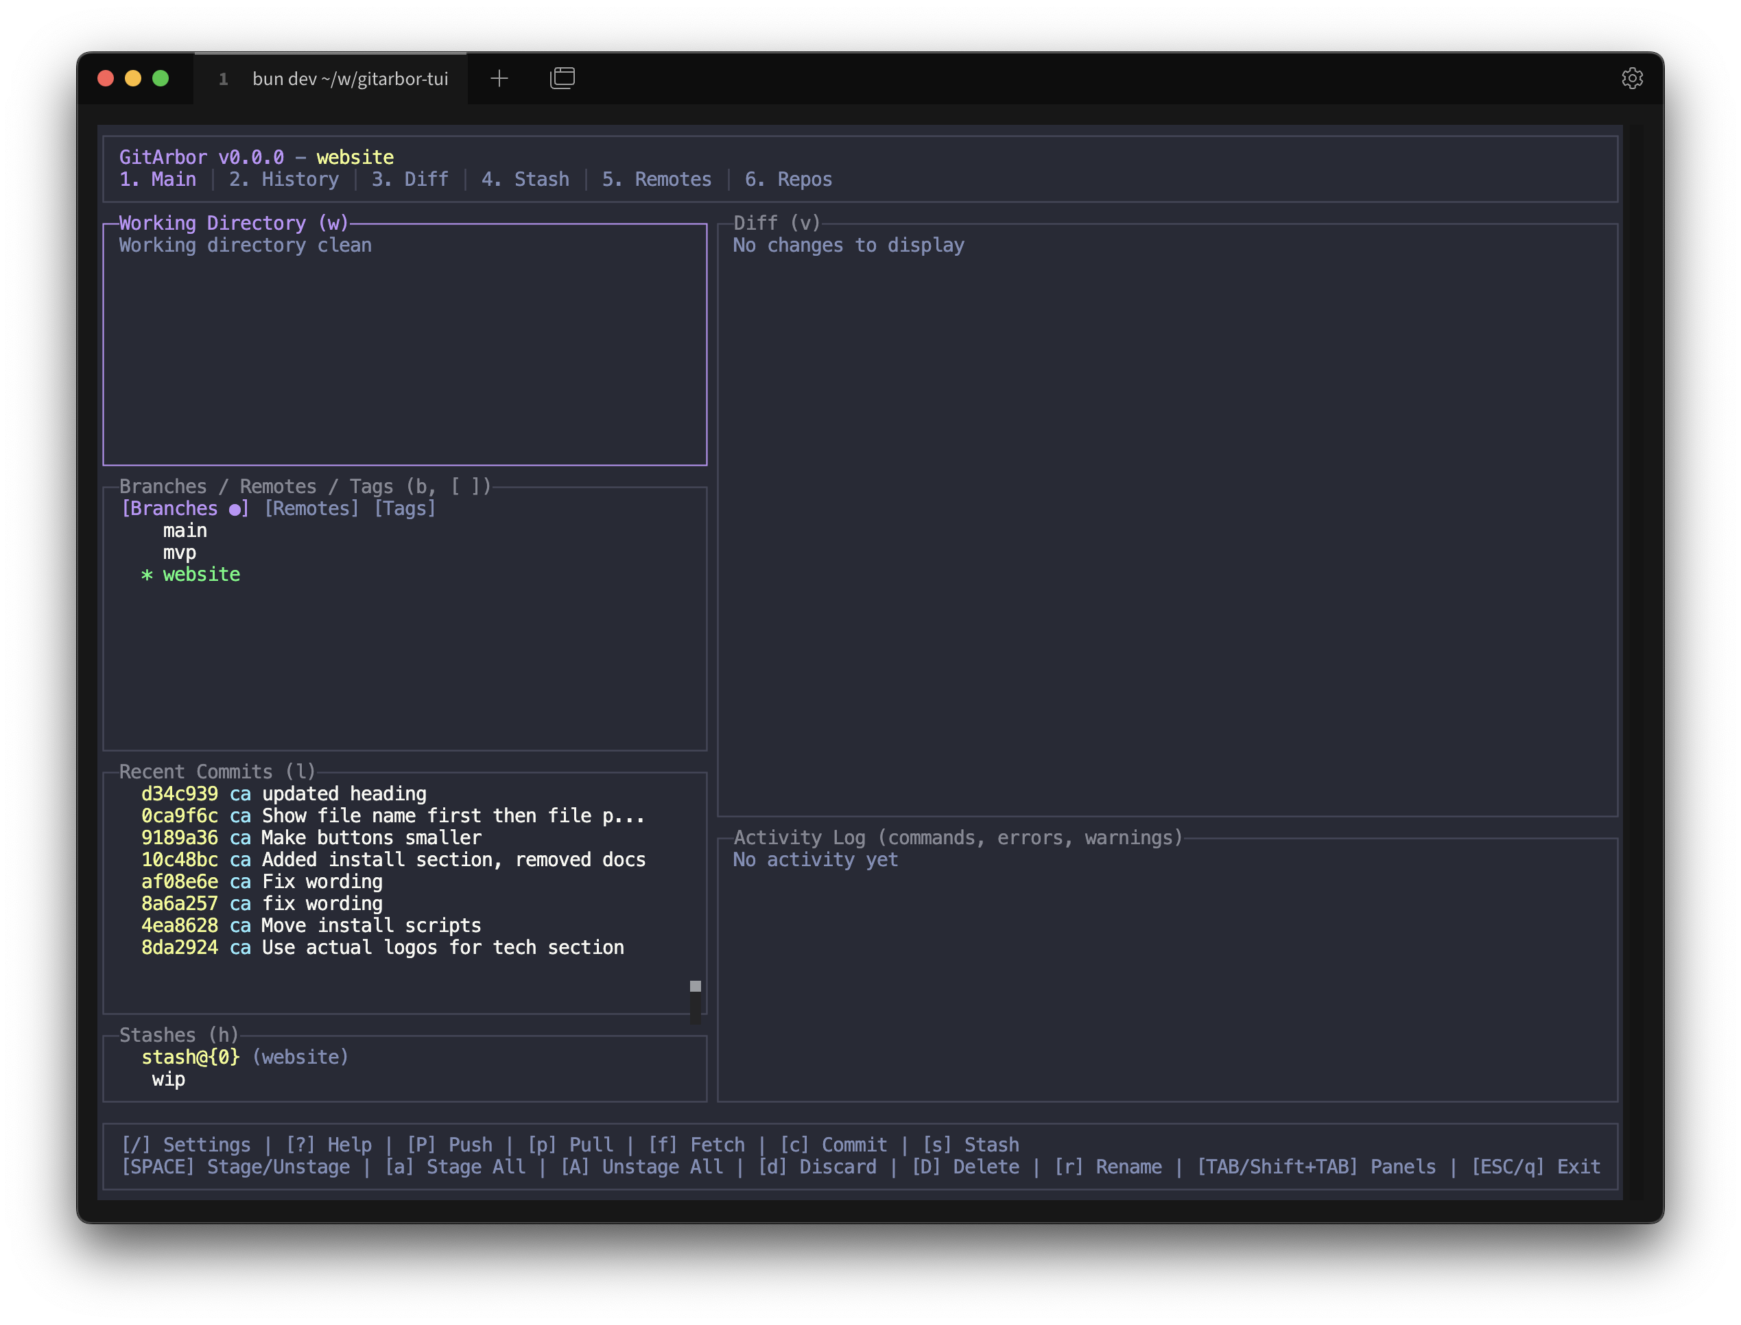
Task: Show Remotes in the Branches panel
Action: 310,508
